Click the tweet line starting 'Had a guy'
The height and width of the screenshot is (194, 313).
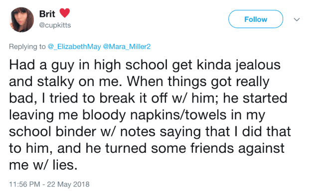click(x=145, y=65)
